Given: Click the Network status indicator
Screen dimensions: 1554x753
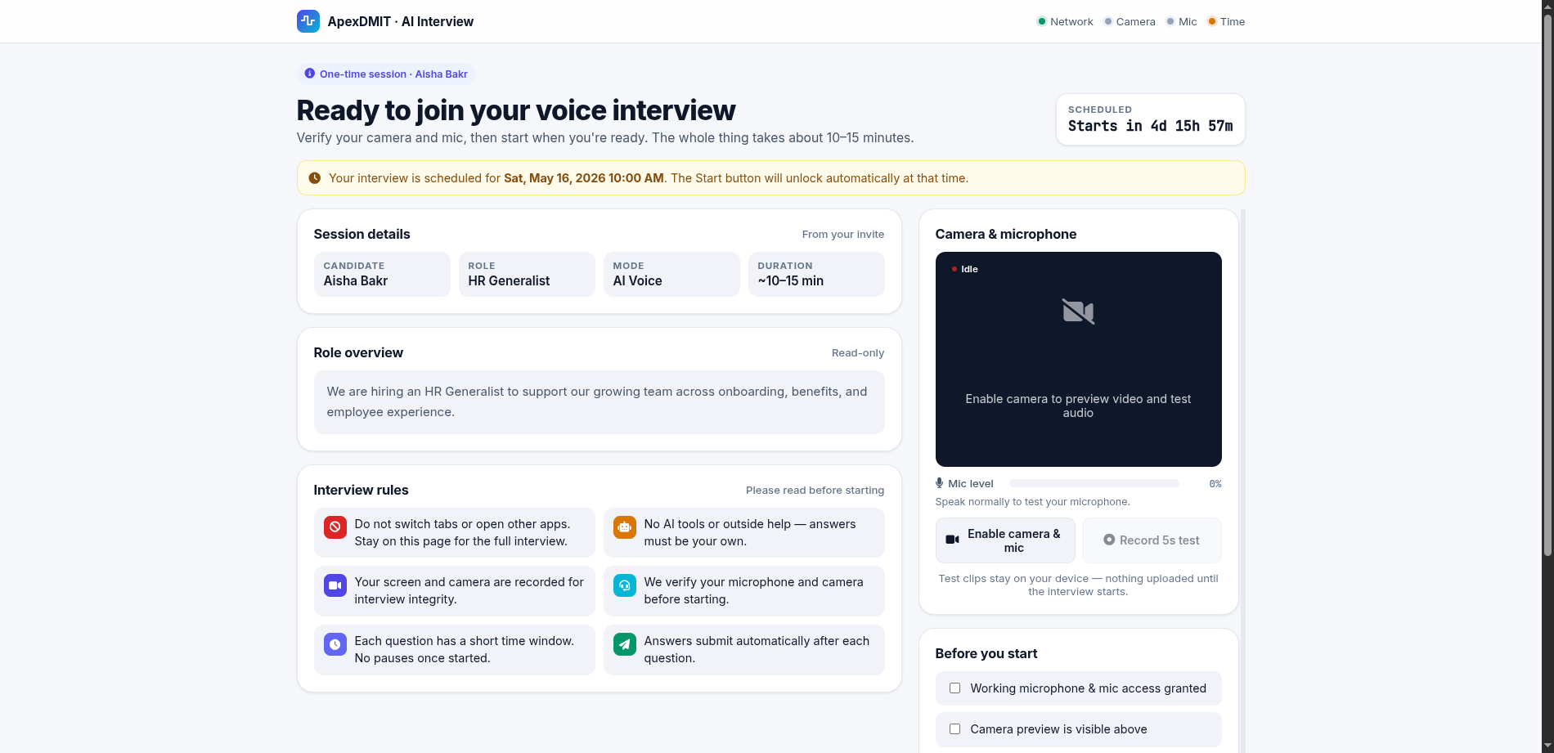Looking at the screenshot, I should coord(1065,21).
